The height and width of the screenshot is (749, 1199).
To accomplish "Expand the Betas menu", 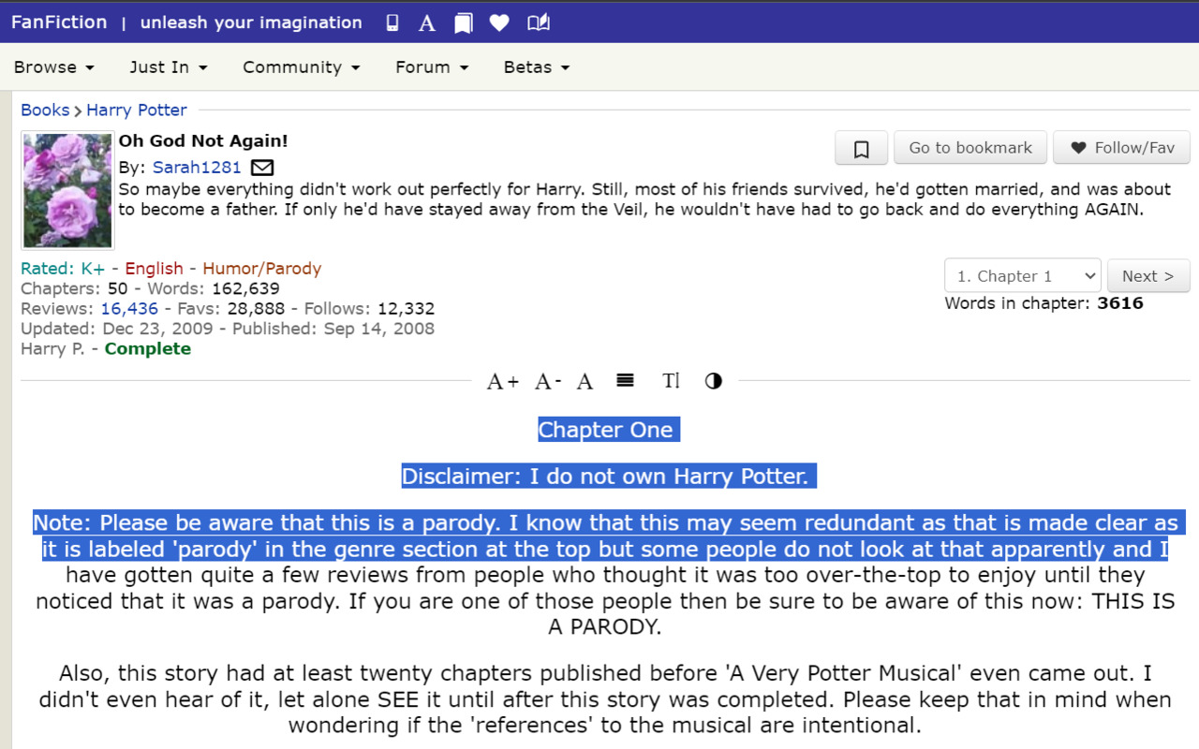I will (537, 67).
